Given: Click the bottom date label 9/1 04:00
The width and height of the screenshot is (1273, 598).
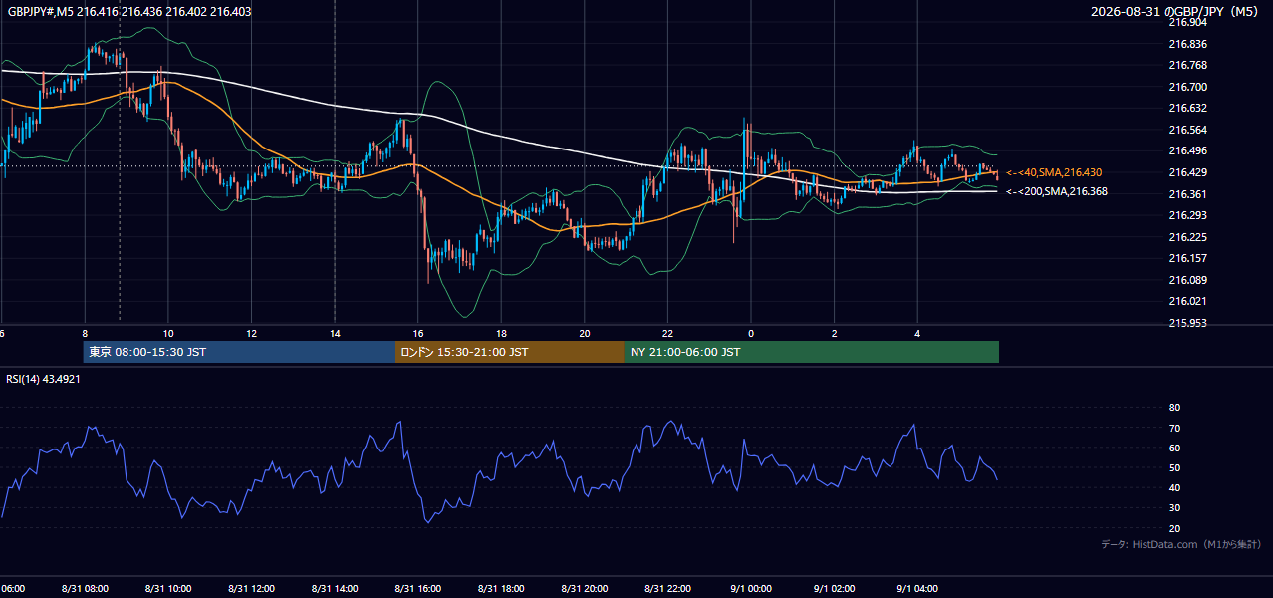Looking at the screenshot, I should pos(917,589).
